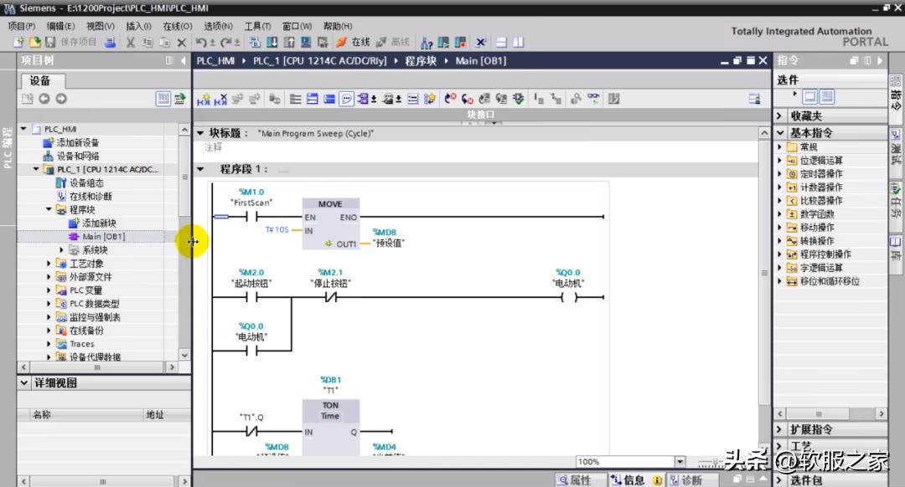Click the new project icon
This screenshot has height=487, width=905.
click(19, 42)
